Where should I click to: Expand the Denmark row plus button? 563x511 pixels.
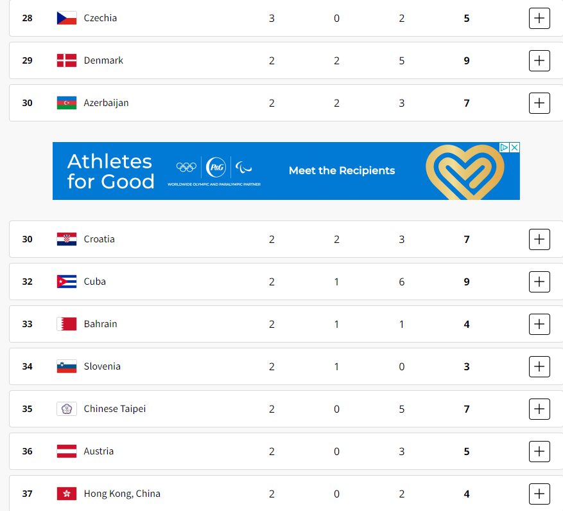click(539, 60)
